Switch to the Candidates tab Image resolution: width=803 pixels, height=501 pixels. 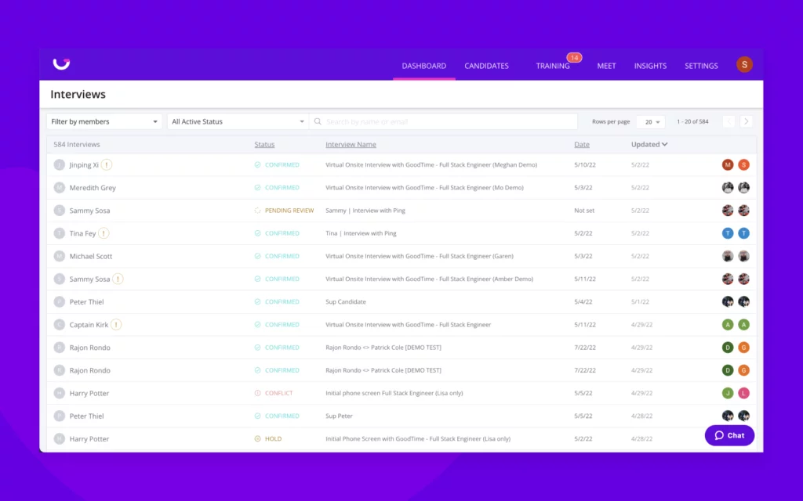[486, 66]
